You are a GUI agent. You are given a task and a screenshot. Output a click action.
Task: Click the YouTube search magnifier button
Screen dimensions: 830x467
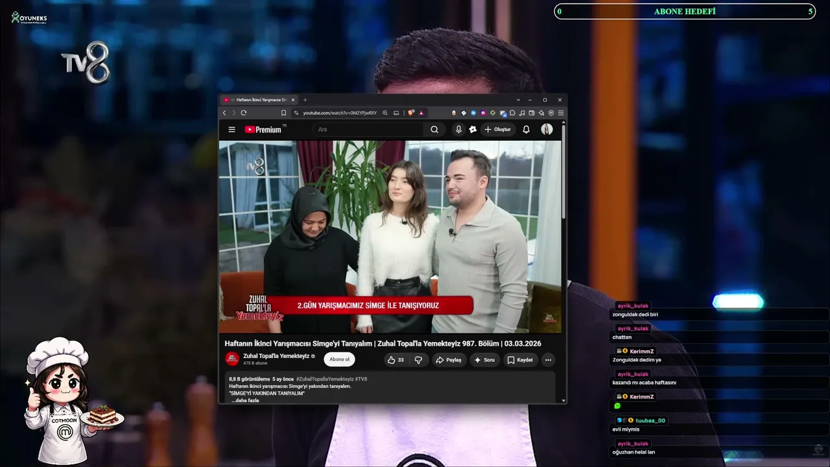coord(434,130)
